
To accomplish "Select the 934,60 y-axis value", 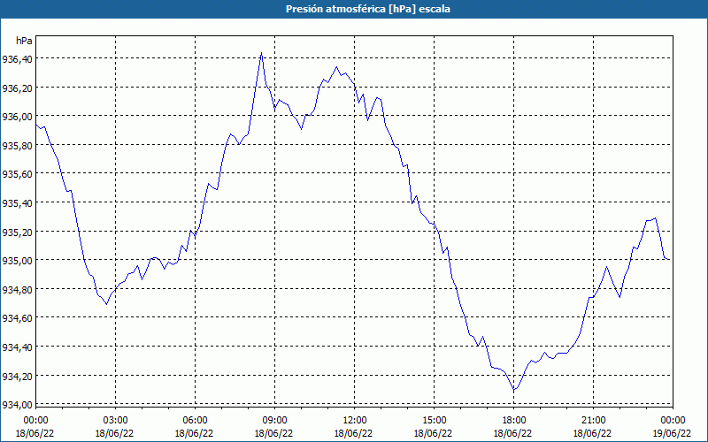I will (x=17, y=318).
